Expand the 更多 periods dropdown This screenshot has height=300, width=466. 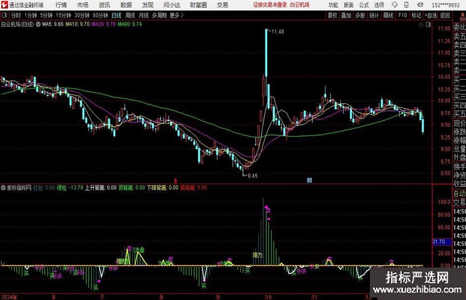(177, 15)
